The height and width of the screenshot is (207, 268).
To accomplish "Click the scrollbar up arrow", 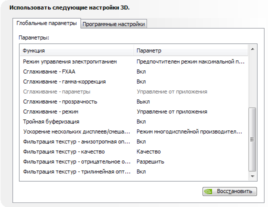I will (x=252, y=49).
